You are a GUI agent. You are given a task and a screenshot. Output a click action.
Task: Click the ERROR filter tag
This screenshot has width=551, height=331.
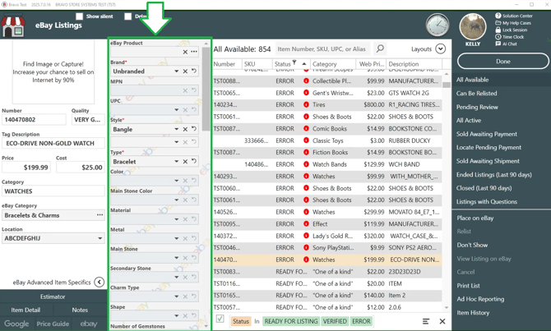(361, 321)
